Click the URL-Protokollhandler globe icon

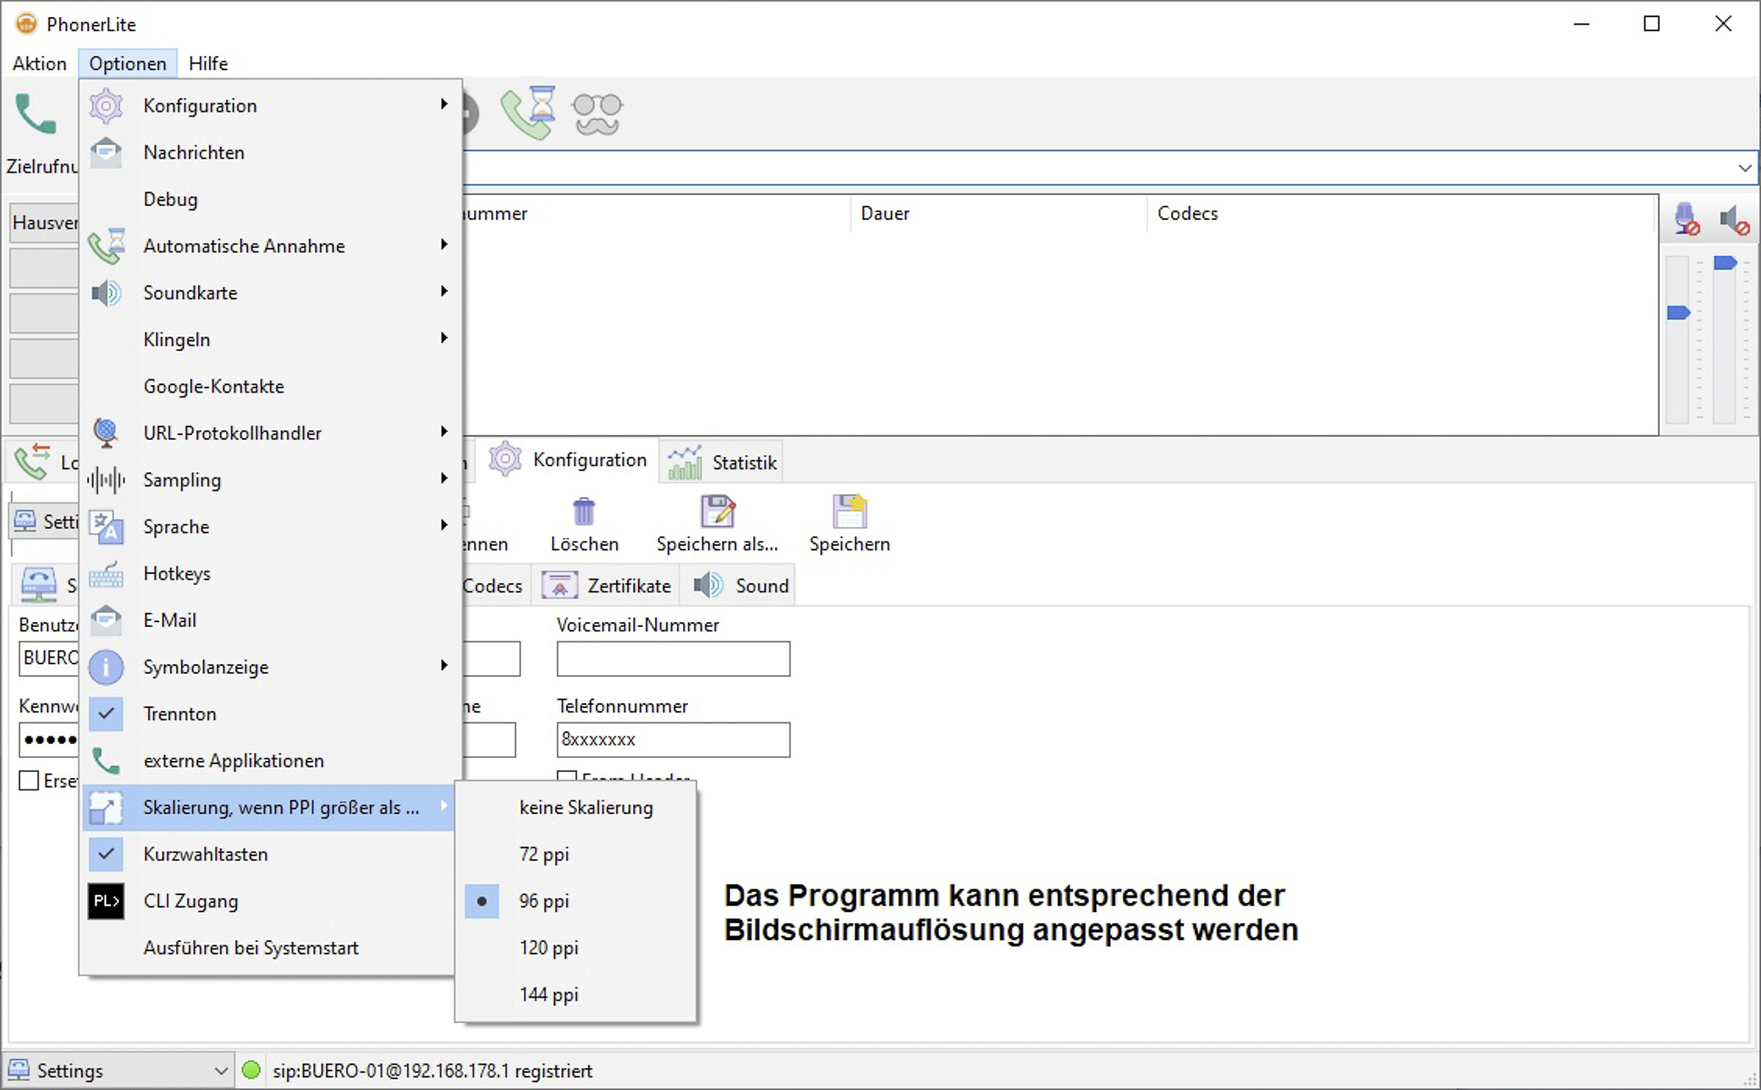tap(106, 432)
